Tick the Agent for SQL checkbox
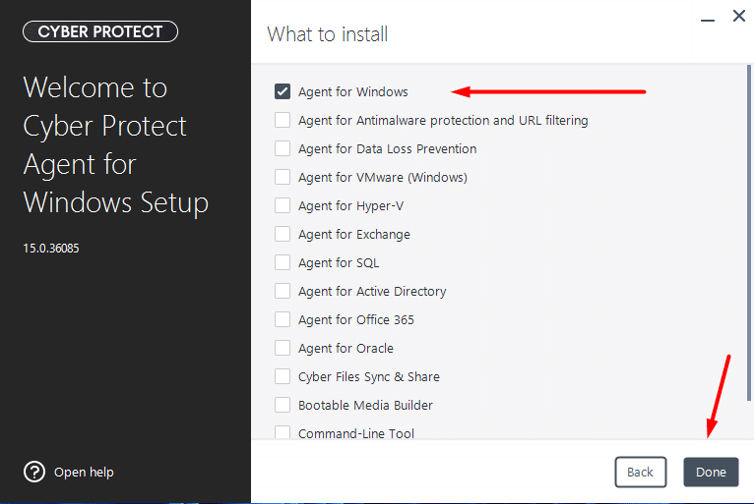The image size is (754, 504). pos(283,262)
